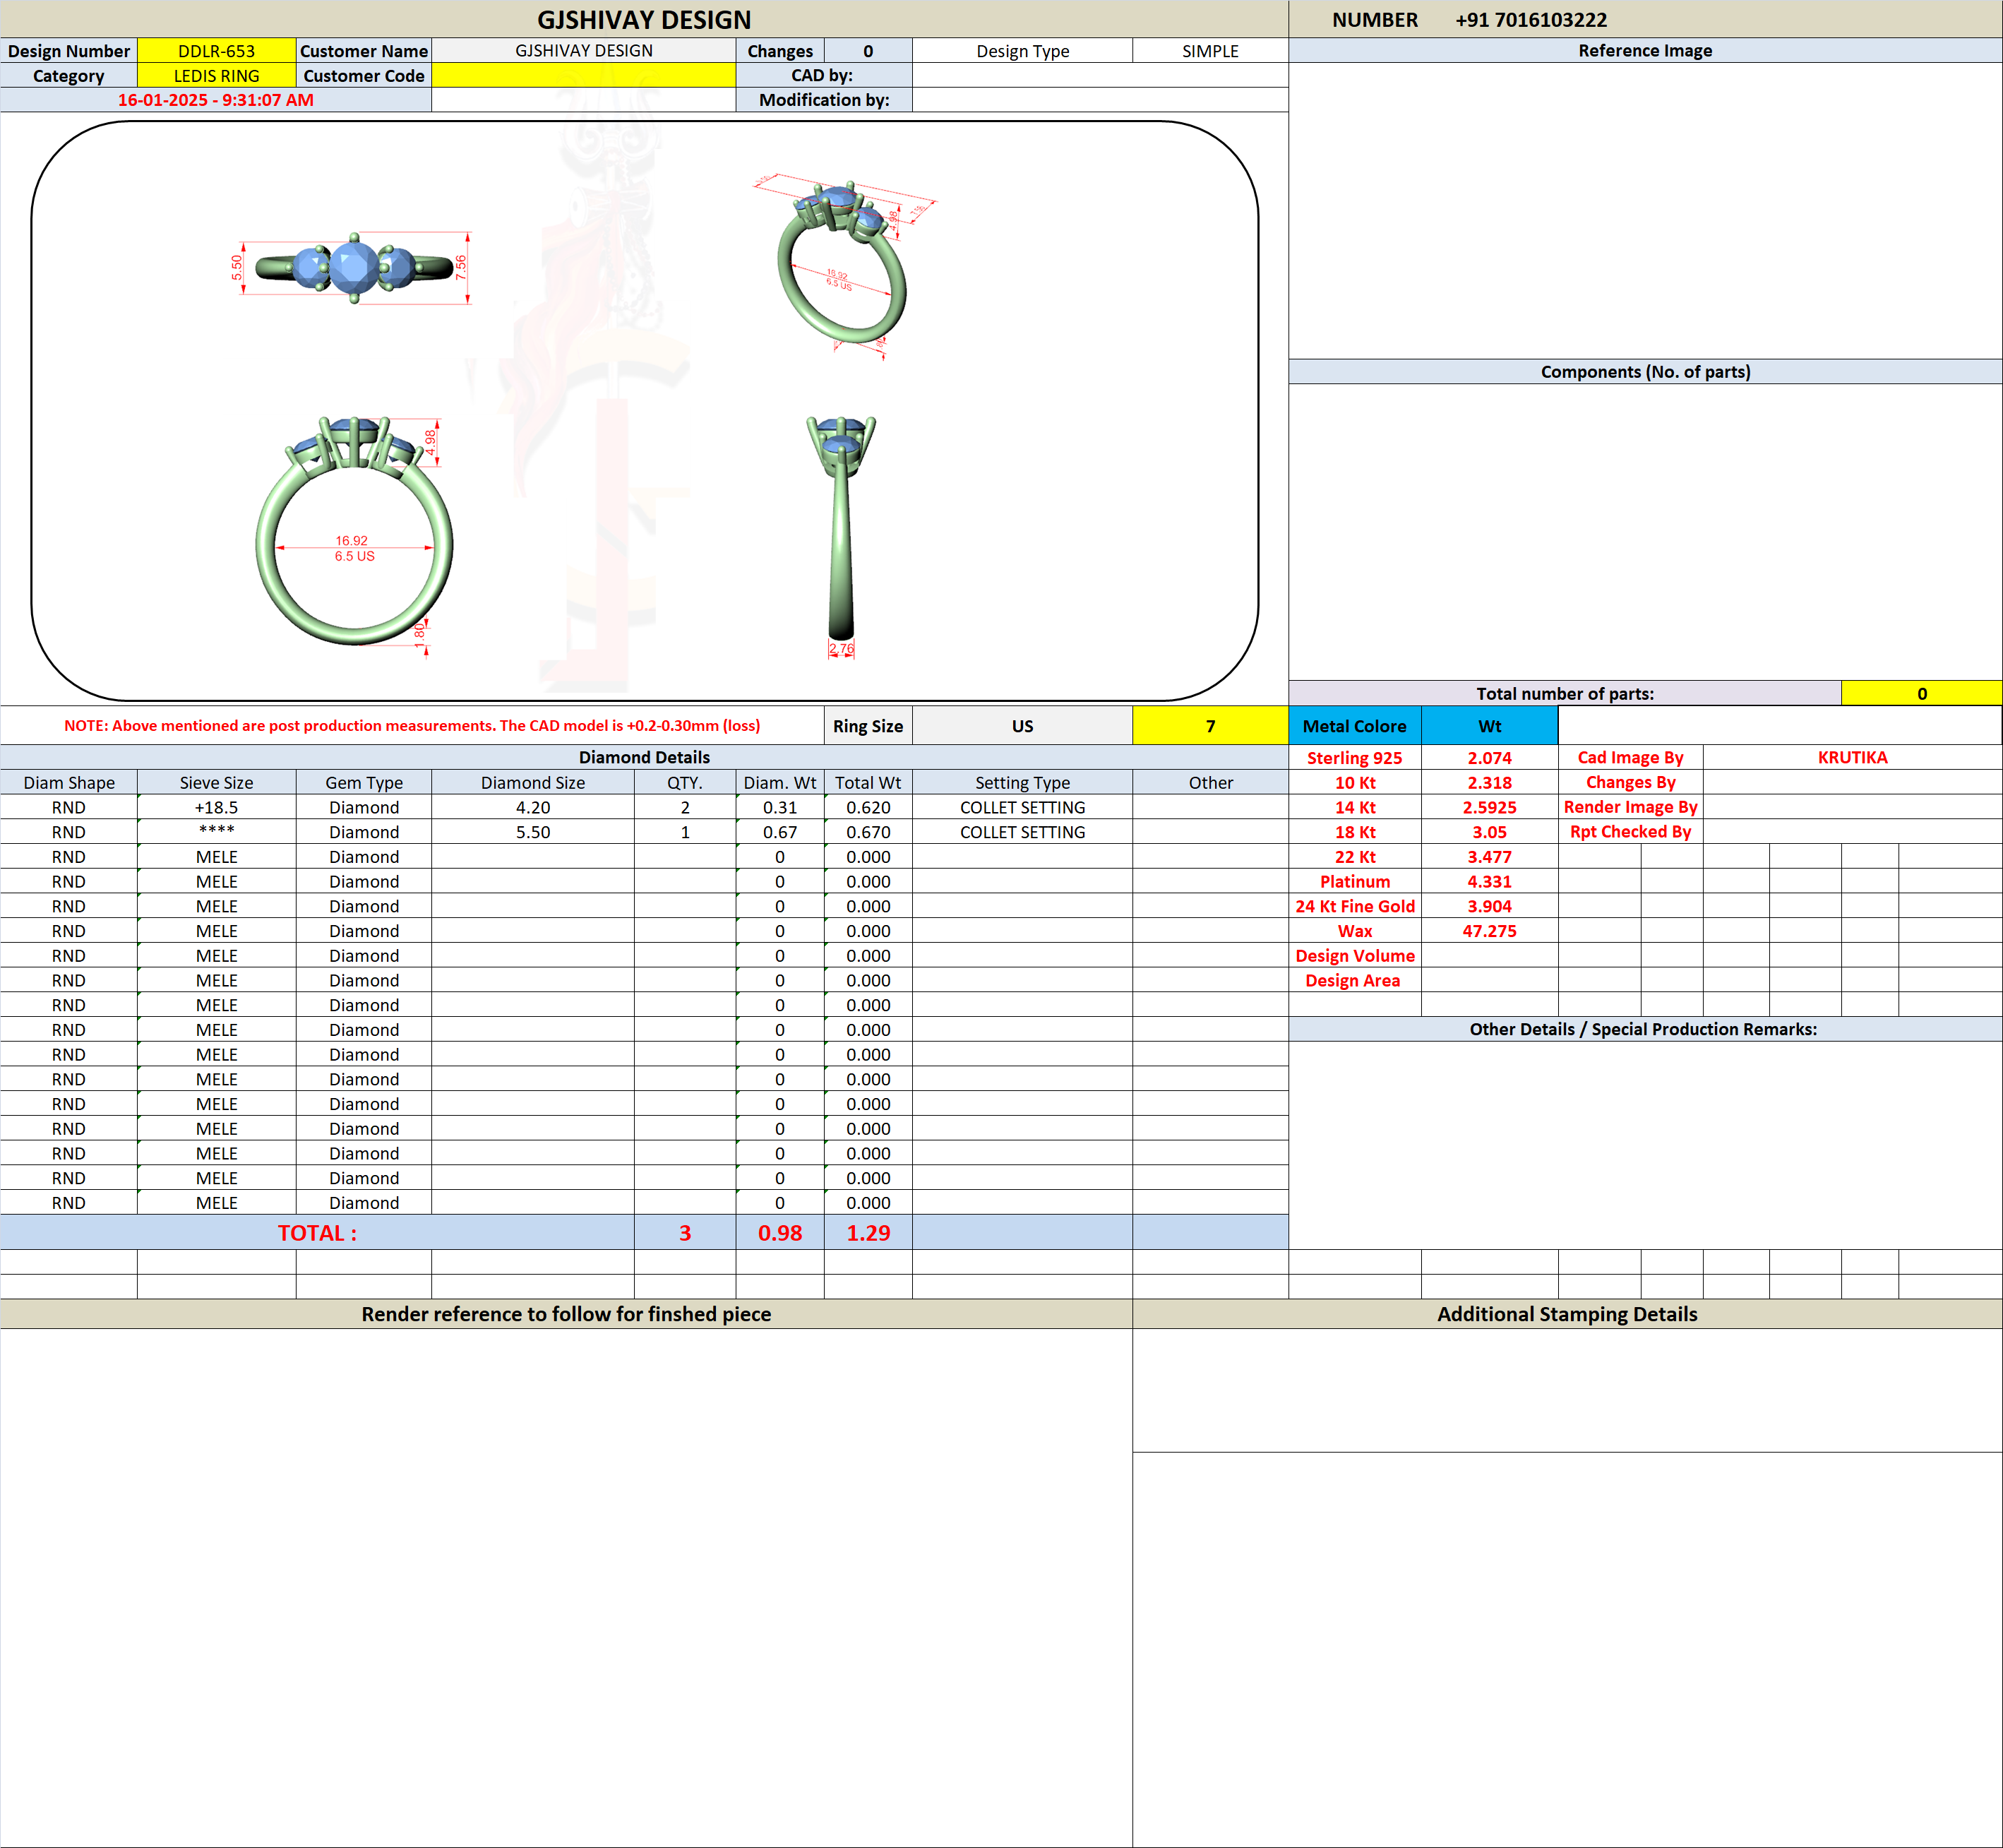Screen dimensions: 2003x1848
Task: Click the 'Additional Stamping Details' header
Action: (1567, 1314)
